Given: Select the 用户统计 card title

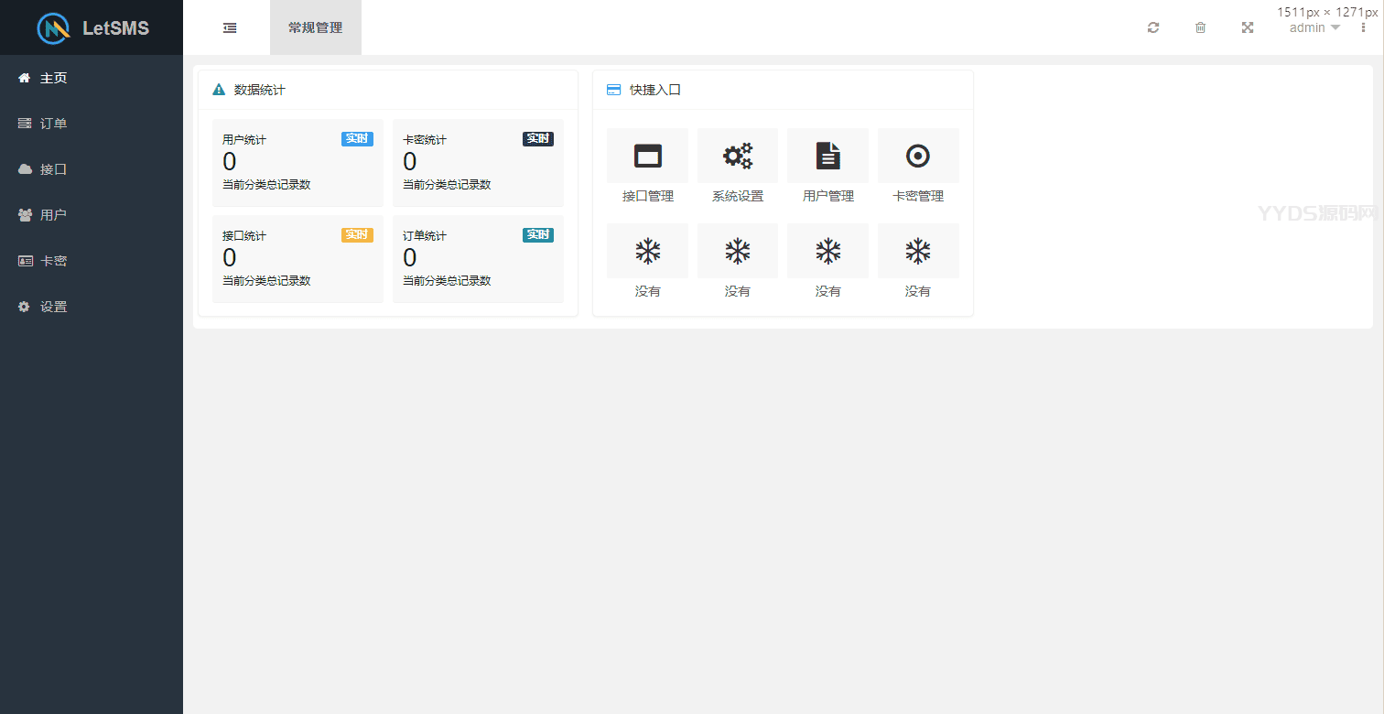Looking at the screenshot, I should (x=244, y=140).
